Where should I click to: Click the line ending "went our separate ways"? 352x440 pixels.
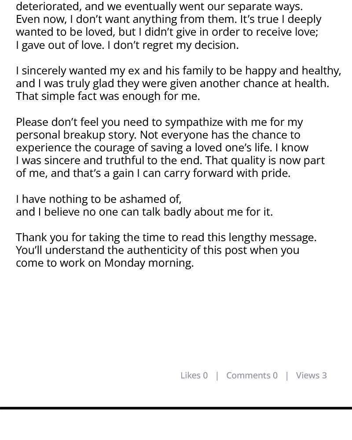[x=159, y=7]
